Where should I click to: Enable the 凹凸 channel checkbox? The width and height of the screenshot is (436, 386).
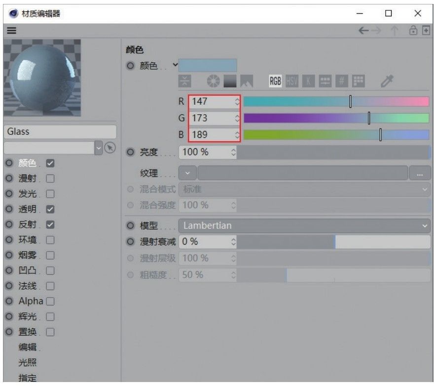[x=50, y=270]
